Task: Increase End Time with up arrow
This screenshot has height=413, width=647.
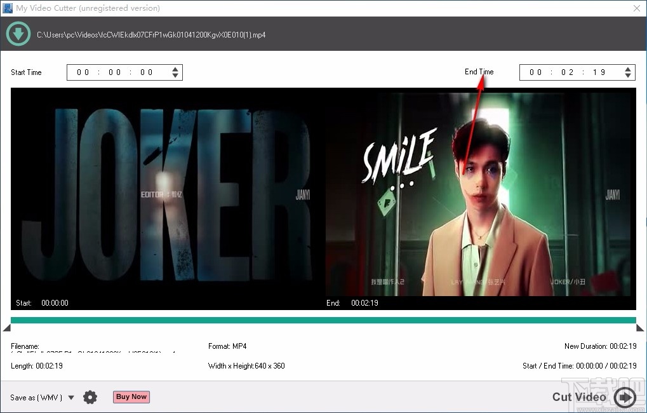Action: pyautogui.click(x=627, y=69)
